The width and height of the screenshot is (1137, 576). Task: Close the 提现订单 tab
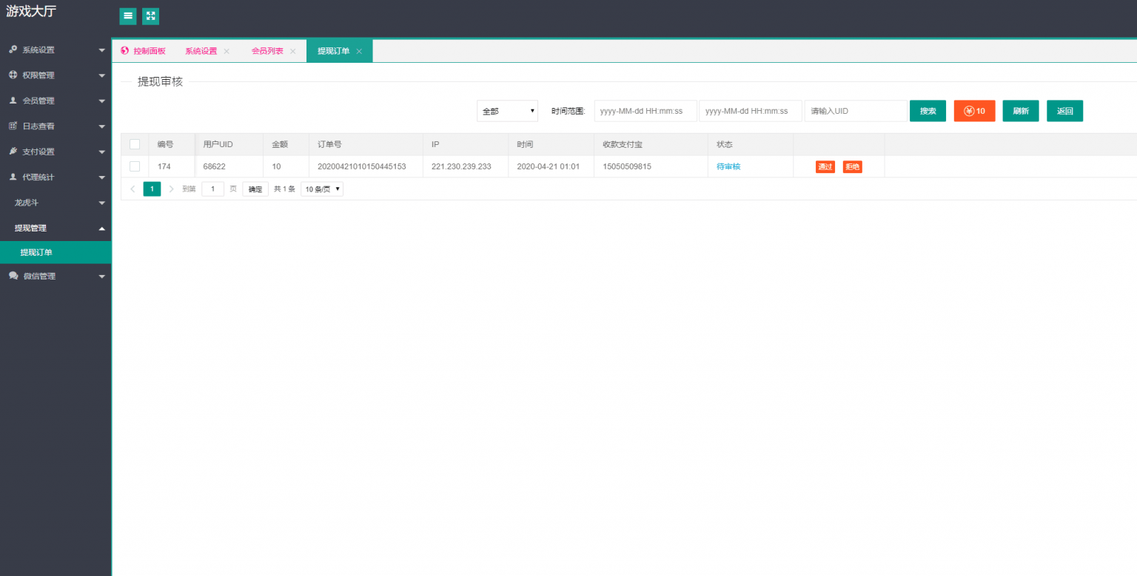[359, 52]
